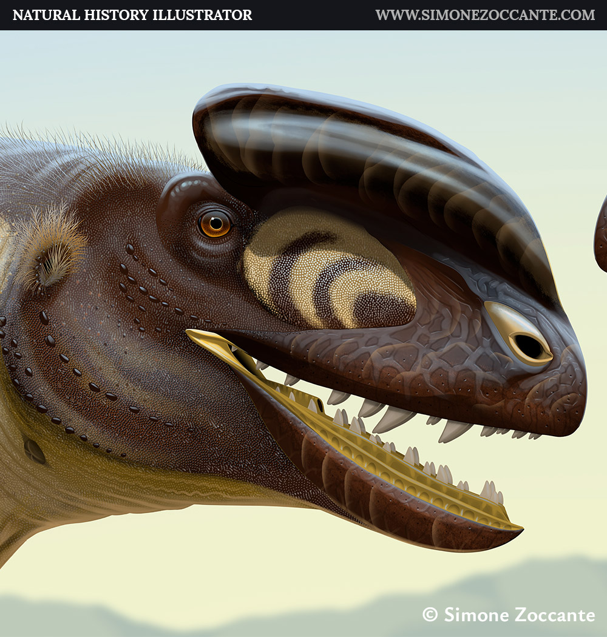Viewport: 607px width, 637px height.
Task: Click the dinosaur's orange eye
Action: click(215, 224)
